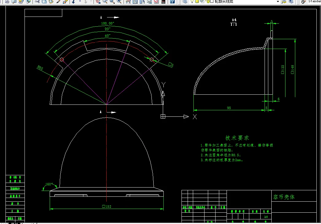The height and width of the screenshot is (224, 321).
Task: Click the greyed Redo arrow icon
Action: pos(86,2)
